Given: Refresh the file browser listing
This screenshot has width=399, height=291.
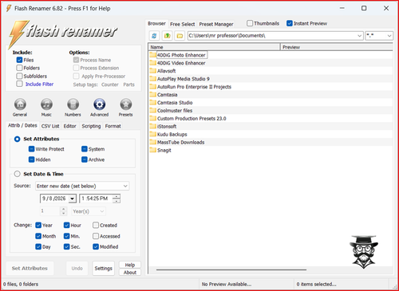Looking at the screenshot, I should tap(154, 36).
